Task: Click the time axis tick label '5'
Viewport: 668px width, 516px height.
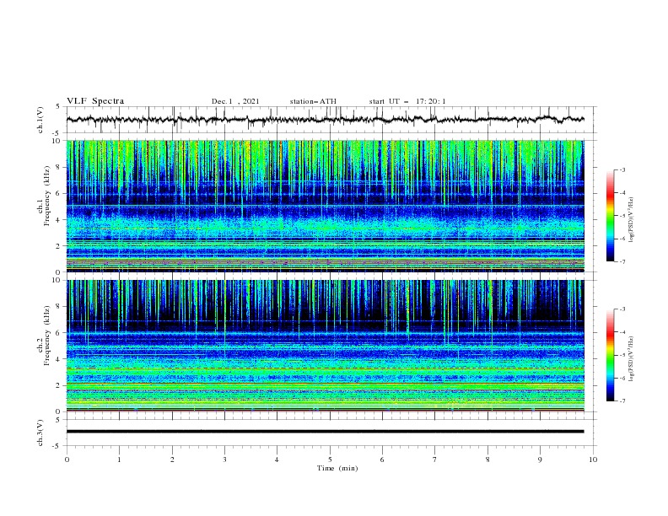Action: pyautogui.click(x=330, y=460)
